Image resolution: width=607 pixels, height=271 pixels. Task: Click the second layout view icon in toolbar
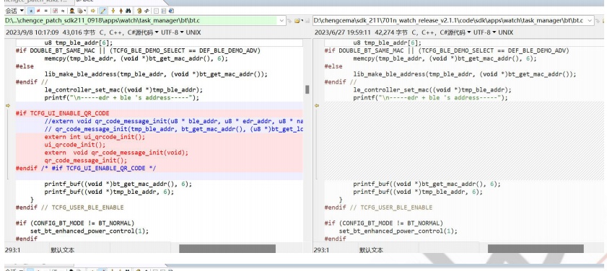(x=163, y=11)
